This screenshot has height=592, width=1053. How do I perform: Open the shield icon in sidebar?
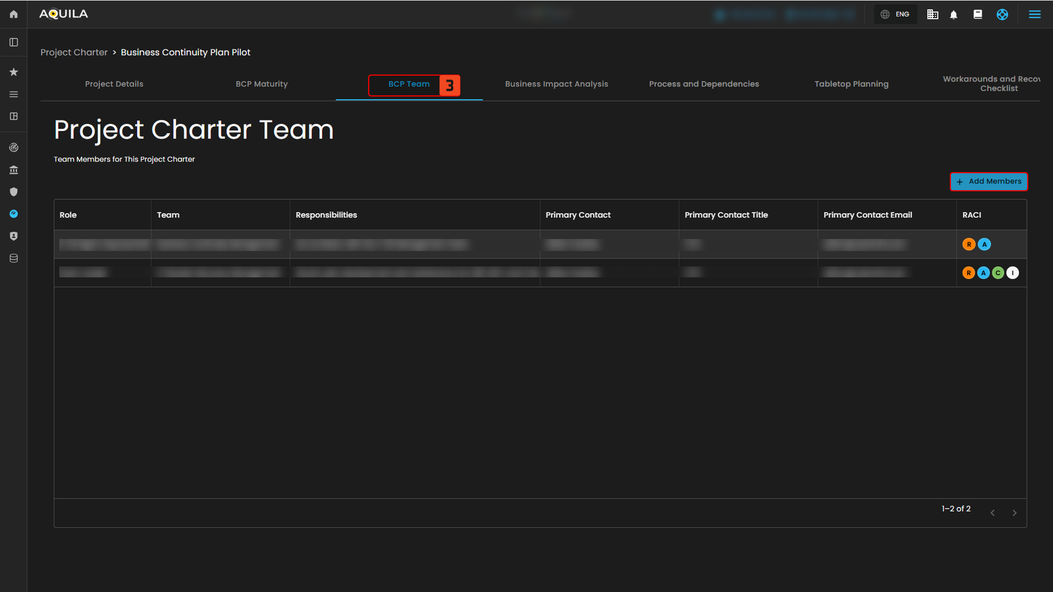(x=14, y=192)
